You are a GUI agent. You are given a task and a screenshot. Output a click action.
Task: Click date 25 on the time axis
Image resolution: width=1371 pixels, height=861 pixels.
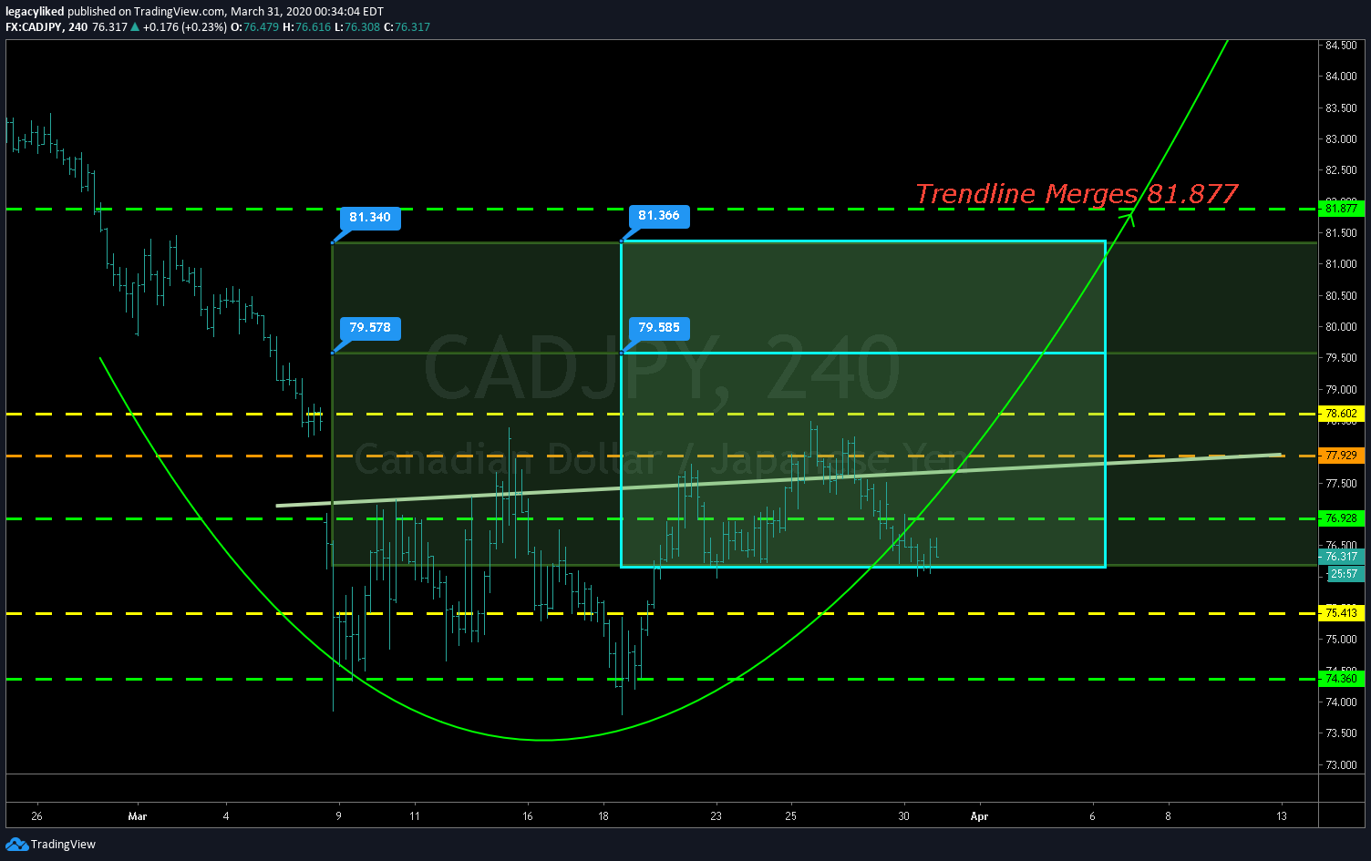pos(791,816)
